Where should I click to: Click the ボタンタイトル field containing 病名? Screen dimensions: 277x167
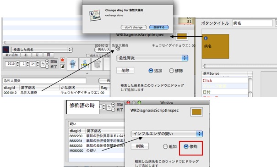tap(252, 23)
